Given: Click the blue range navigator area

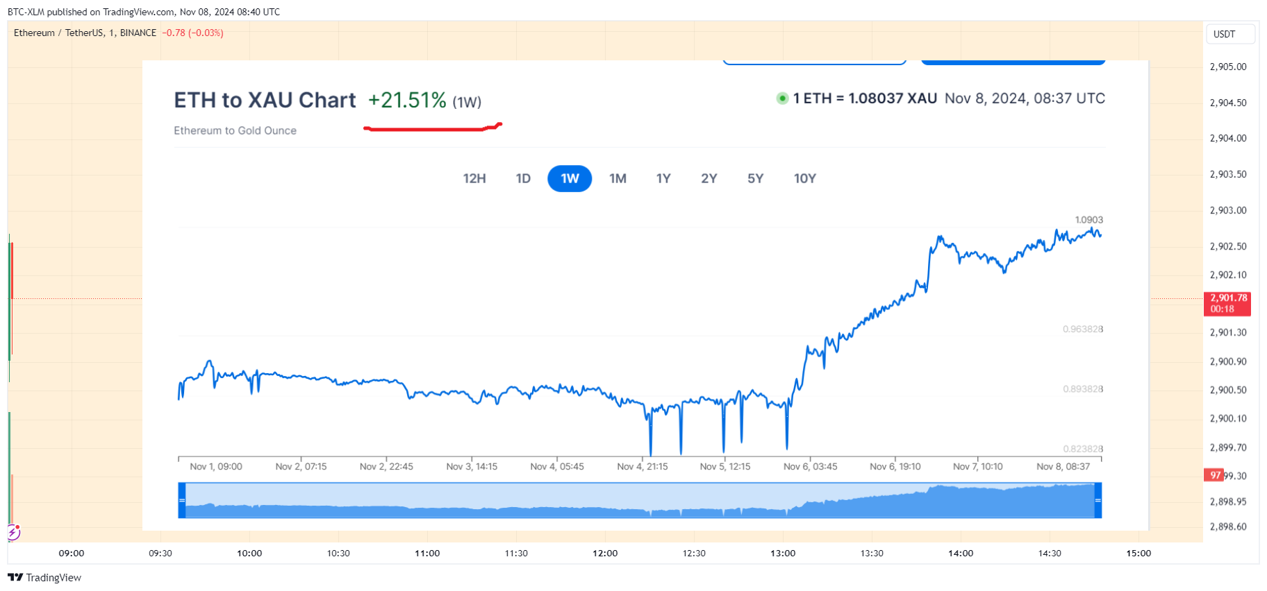Looking at the screenshot, I should pyautogui.click(x=640, y=500).
